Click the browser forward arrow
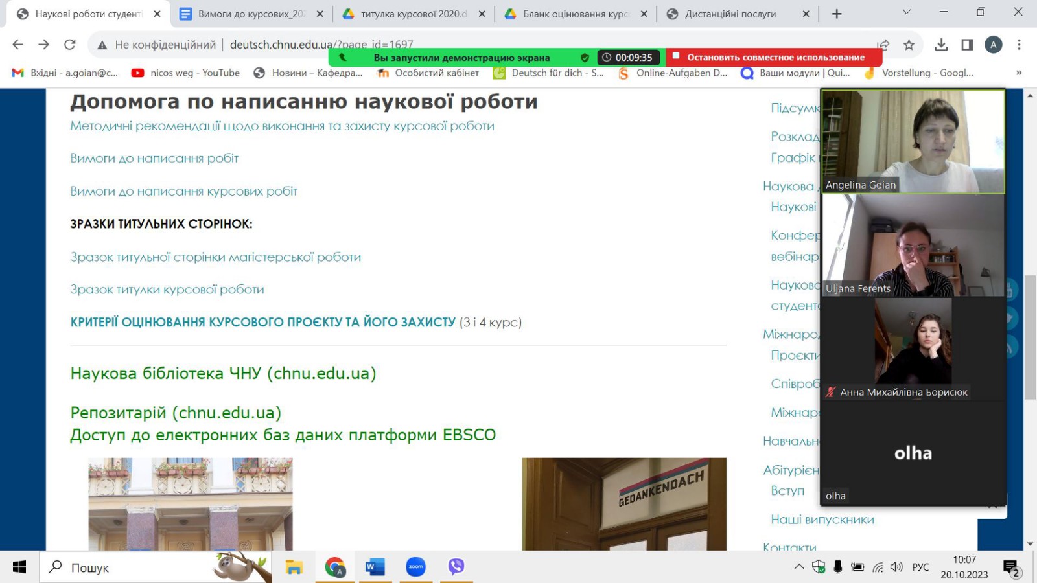 [x=43, y=45]
